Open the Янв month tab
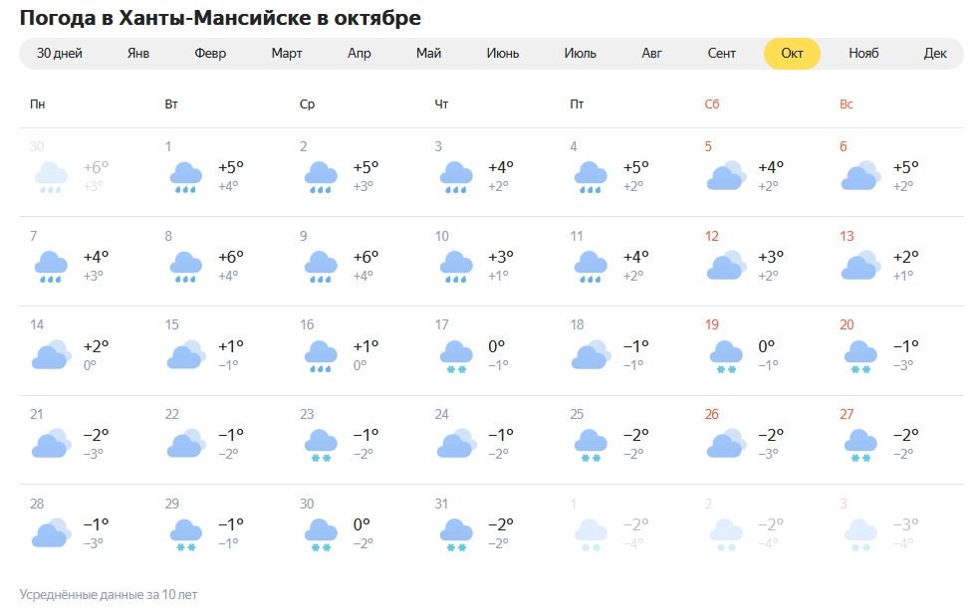 [138, 54]
